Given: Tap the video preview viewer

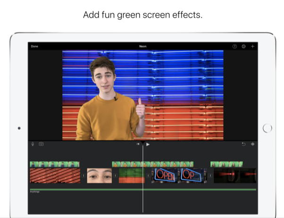Looking at the screenshot, I should [x=143, y=95].
